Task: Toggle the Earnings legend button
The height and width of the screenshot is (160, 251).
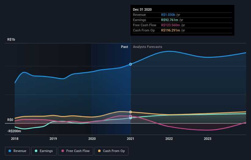Action: [x=44, y=151]
